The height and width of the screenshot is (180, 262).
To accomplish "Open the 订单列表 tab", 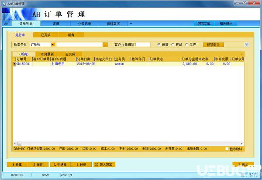I will (26, 24).
